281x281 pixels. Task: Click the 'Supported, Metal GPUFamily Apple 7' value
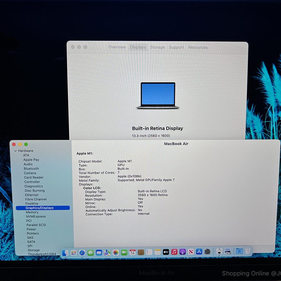pyautogui.click(x=146, y=180)
